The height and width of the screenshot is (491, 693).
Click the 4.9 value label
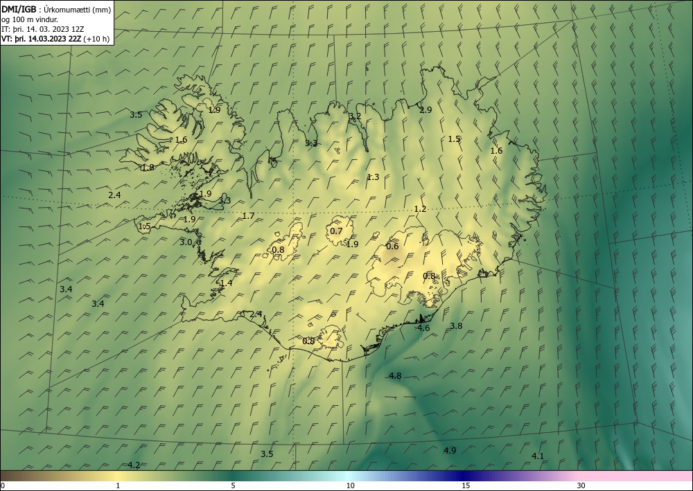450,450
